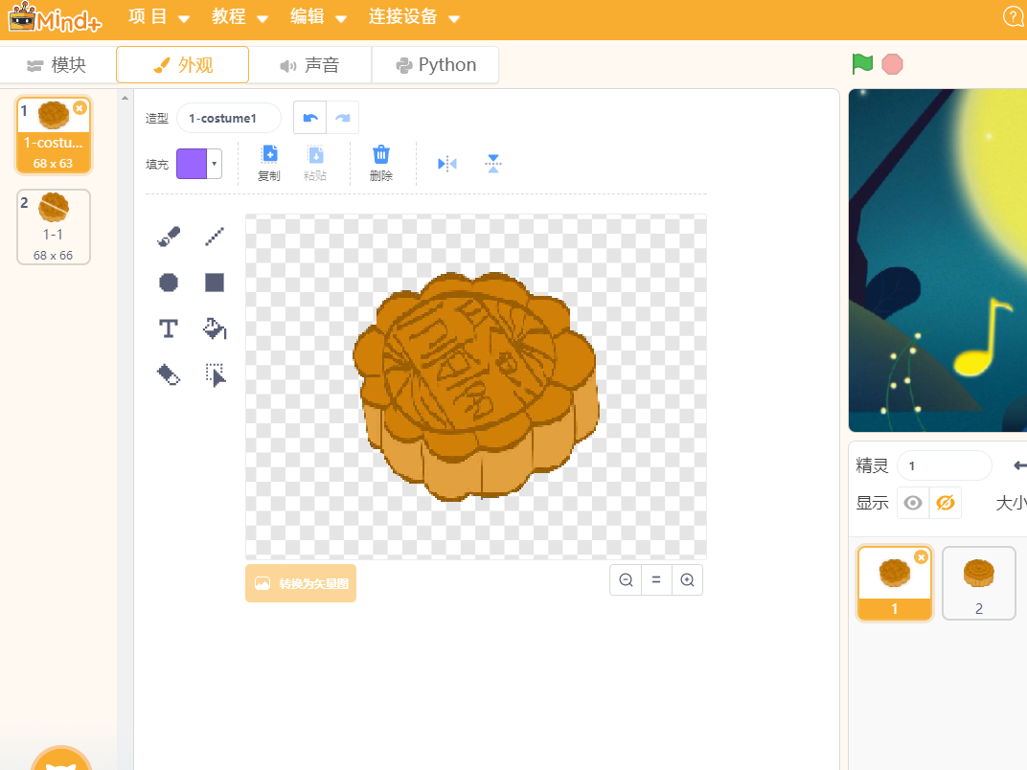Select costume 1-1 thumbnail
The image size is (1027, 770).
coord(54,227)
